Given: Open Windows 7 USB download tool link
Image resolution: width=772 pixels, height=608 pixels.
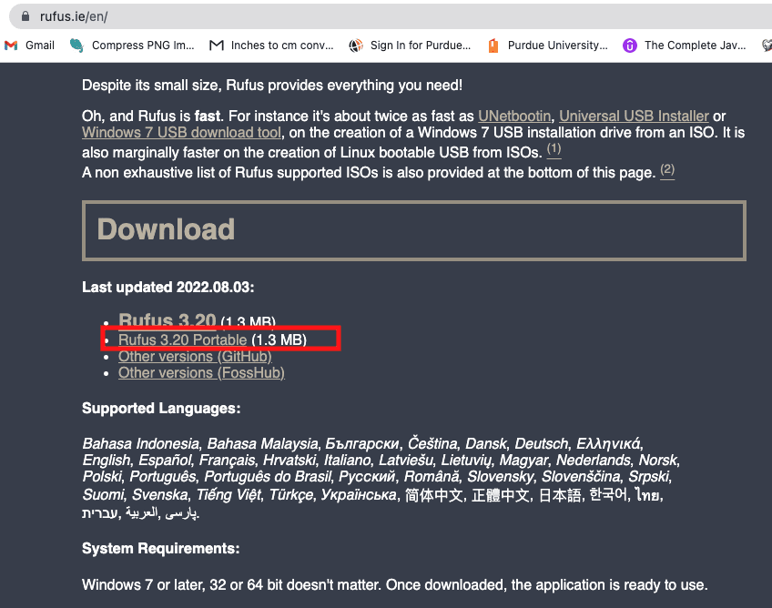Looking at the screenshot, I should pos(182,132).
